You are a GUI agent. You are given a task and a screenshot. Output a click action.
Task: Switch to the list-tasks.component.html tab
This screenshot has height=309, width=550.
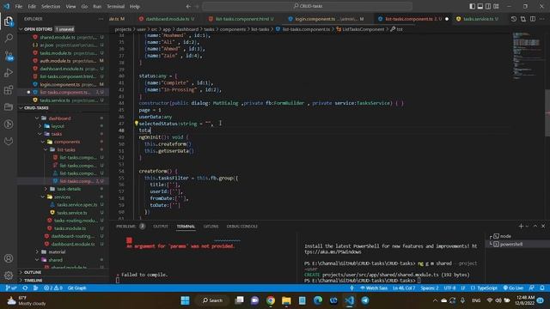pos(241,19)
